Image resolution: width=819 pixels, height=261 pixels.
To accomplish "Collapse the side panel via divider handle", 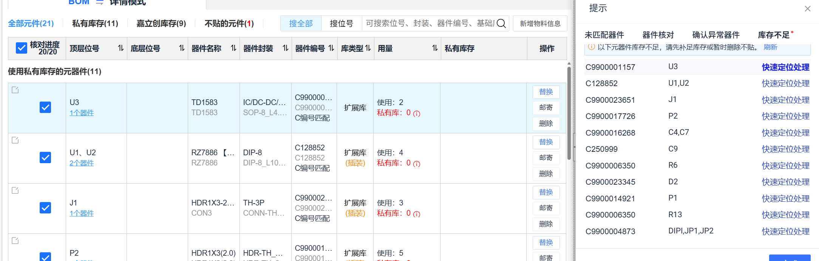I will [574, 147].
